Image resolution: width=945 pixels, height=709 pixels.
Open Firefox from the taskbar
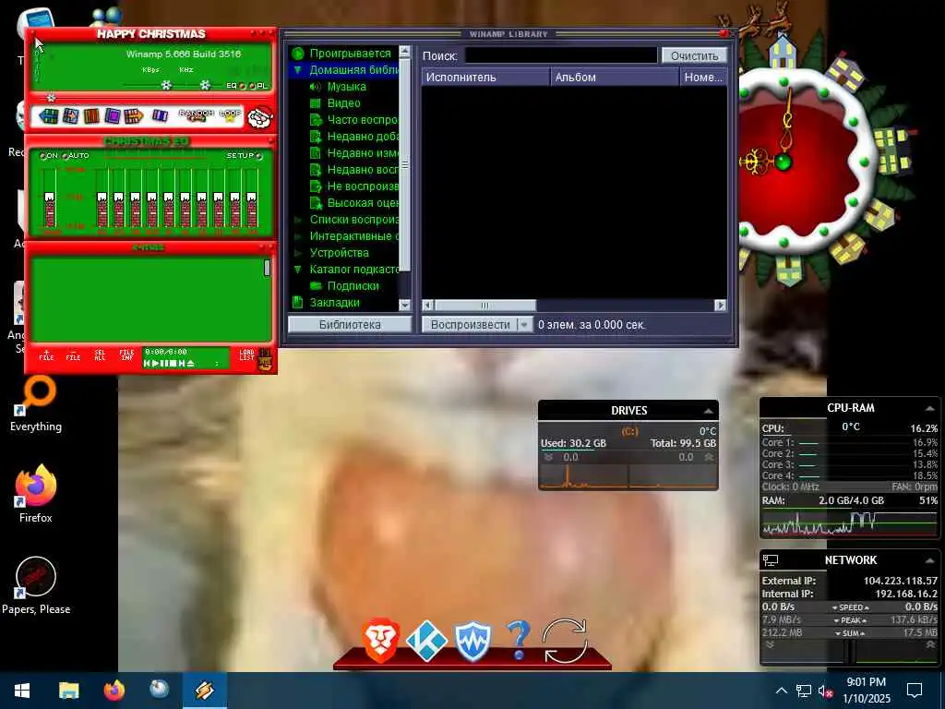click(x=114, y=691)
